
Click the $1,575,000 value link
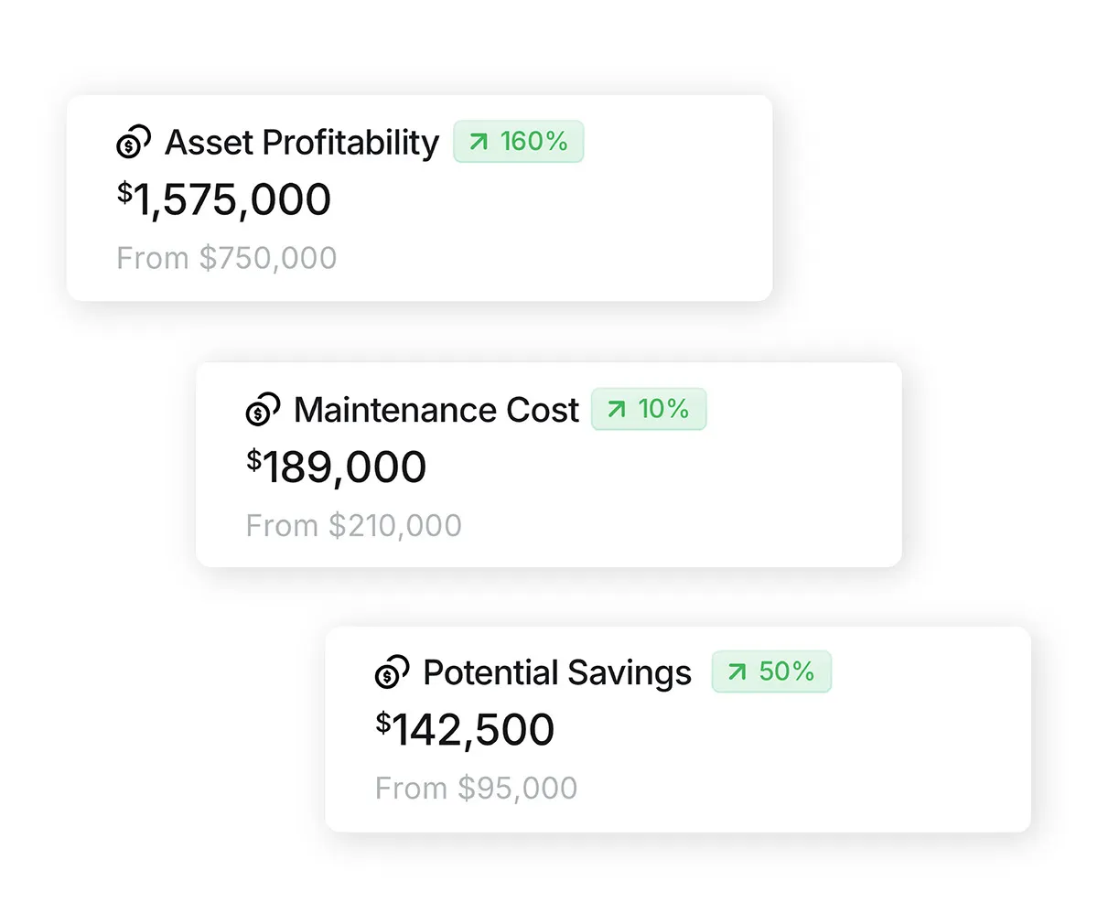click(224, 199)
